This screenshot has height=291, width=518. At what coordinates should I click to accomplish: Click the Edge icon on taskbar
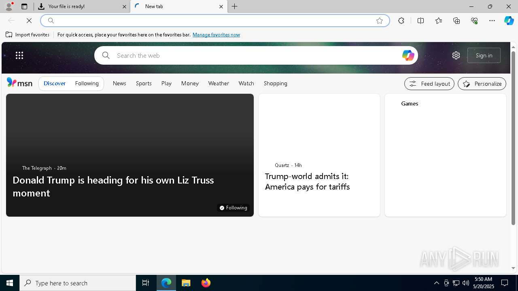[x=166, y=283]
